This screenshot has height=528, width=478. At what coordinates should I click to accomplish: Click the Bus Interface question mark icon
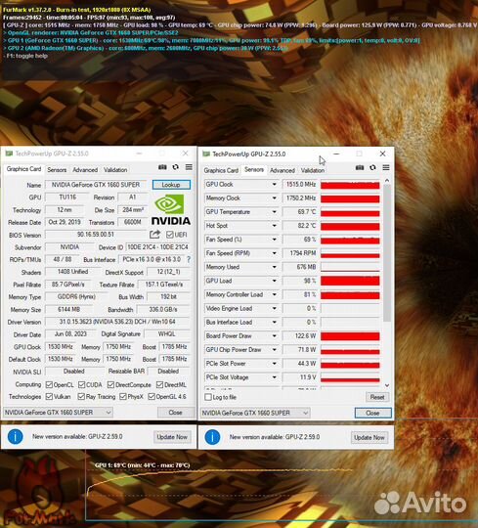(189, 260)
